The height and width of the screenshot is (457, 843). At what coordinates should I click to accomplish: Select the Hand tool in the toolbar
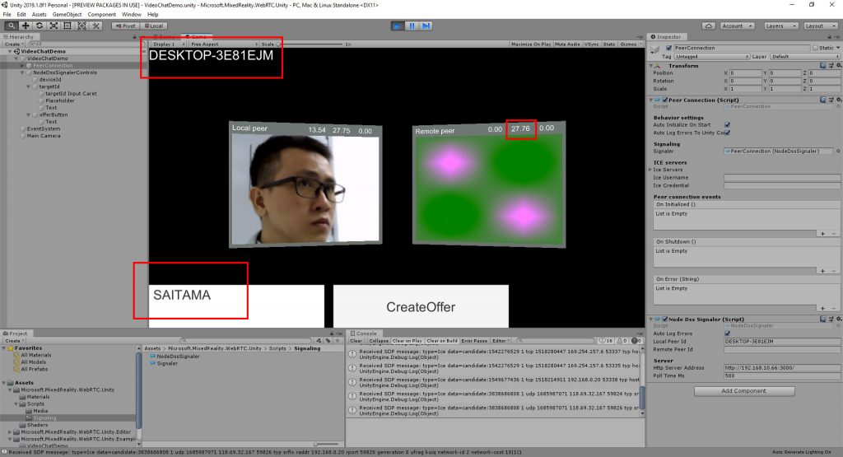[x=11, y=26]
